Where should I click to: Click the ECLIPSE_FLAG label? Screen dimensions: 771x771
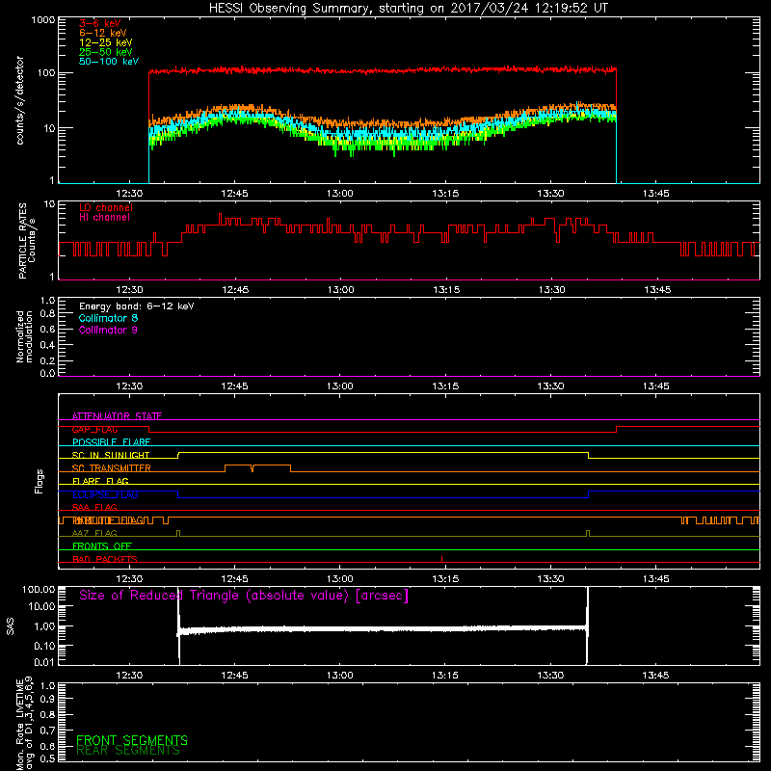point(105,494)
